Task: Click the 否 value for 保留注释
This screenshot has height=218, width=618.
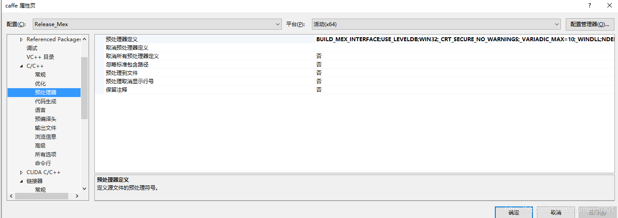Action: (319, 90)
